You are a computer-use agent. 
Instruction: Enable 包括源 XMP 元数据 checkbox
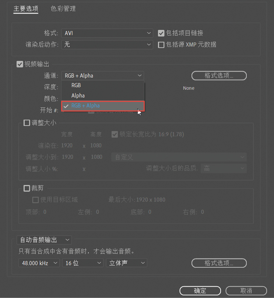tap(161, 45)
